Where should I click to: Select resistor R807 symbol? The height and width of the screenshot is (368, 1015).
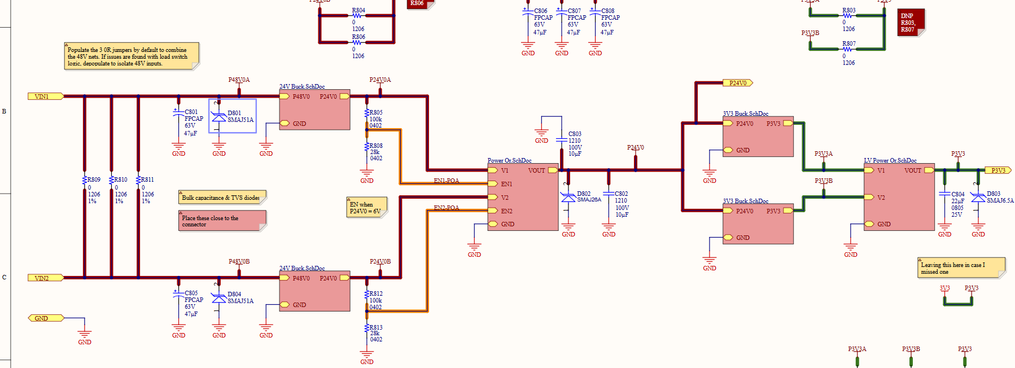(x=847, y=49)
